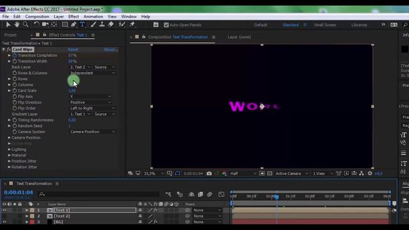The image size is (409, 230).
Task: Toggle the Card Wipe fx switch
Action: pyautogui.click(x=8, y=49)
